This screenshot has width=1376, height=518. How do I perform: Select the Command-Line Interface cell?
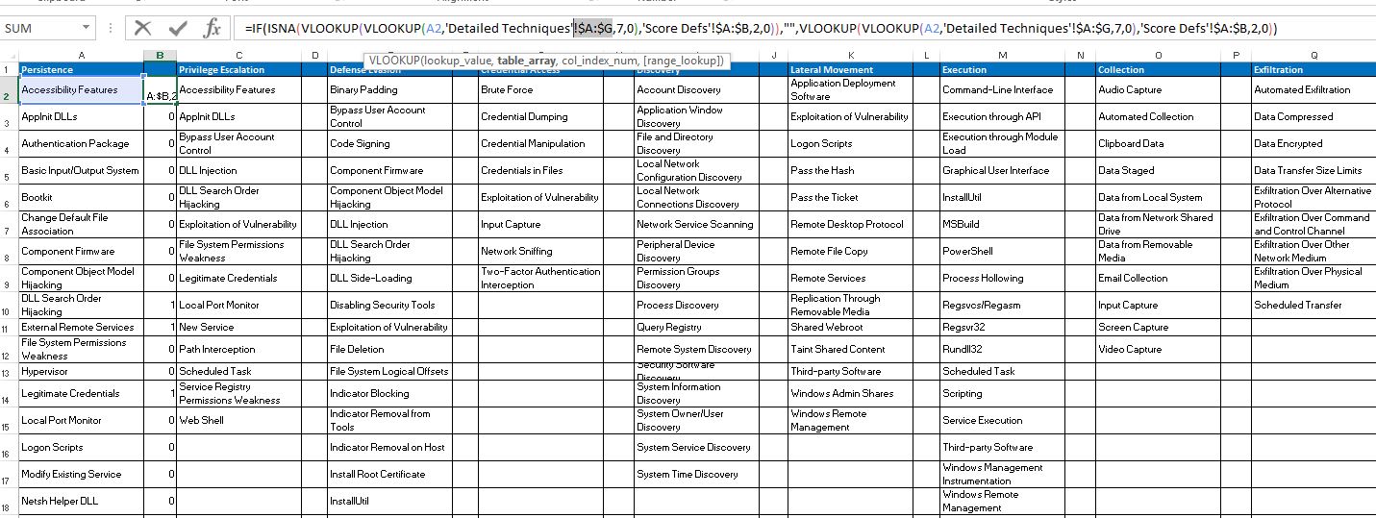pos(1003,89)
